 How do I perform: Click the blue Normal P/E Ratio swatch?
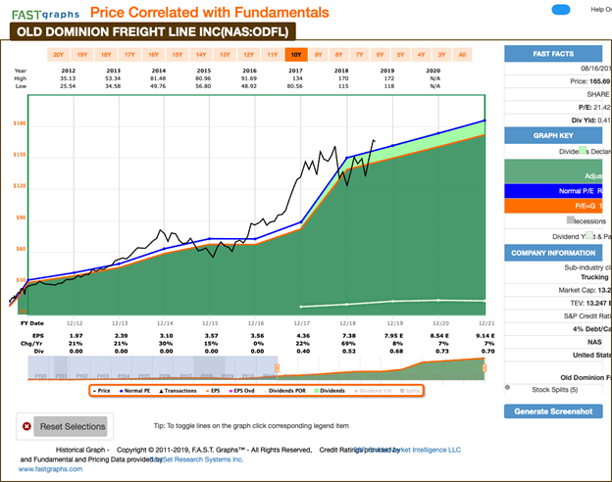(x=553, y=191)
